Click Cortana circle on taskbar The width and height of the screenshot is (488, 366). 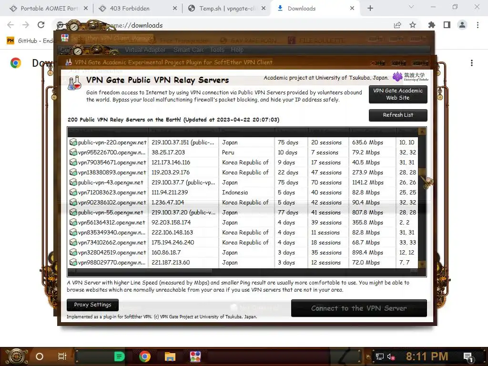pos(40,356)
